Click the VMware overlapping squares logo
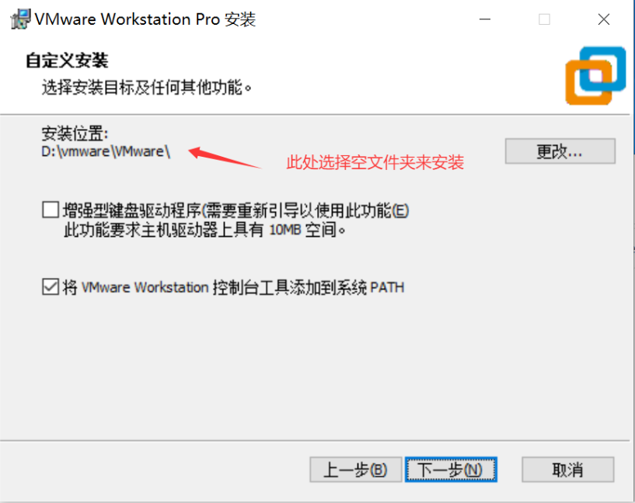This screenshot has width=635, height=503. pyautogui.click(x=595, y=75)
